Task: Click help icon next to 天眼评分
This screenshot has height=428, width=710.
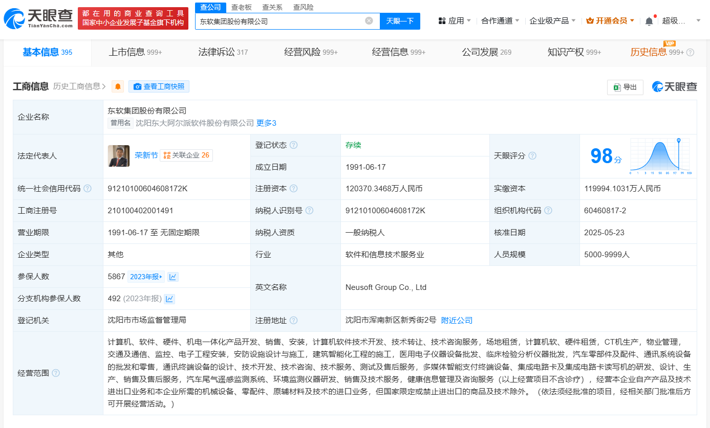Action: click(532, 156)
